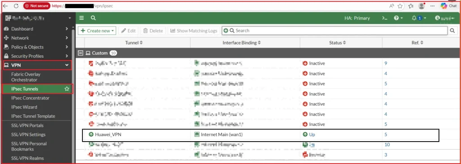Open the read aloud icon in address bar
Viewport: 461px width, 164px height.
(392, 6)
